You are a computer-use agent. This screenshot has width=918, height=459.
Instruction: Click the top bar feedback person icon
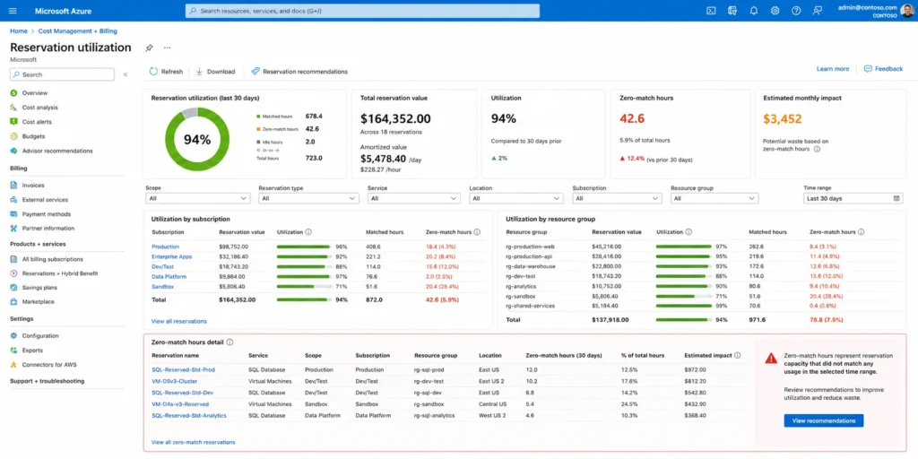(818, 11)
